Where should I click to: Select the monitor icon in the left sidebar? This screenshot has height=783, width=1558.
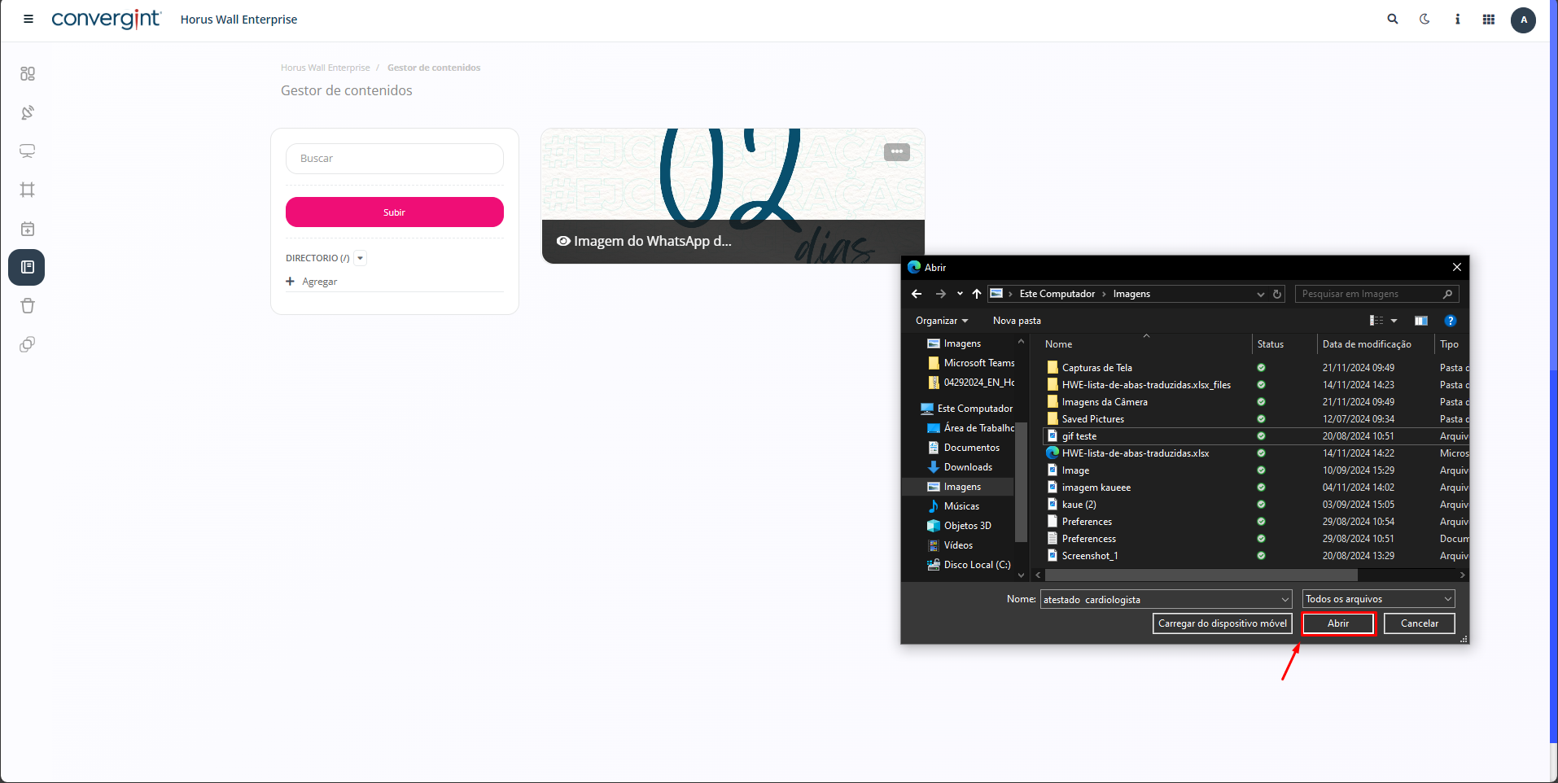pyautogui.click(x=28, y=151)
